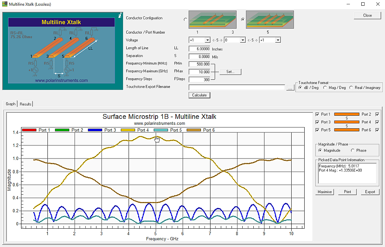Toggle the Port 1 checkbox
The image size is (385, 247).
(x=317, y=115)
